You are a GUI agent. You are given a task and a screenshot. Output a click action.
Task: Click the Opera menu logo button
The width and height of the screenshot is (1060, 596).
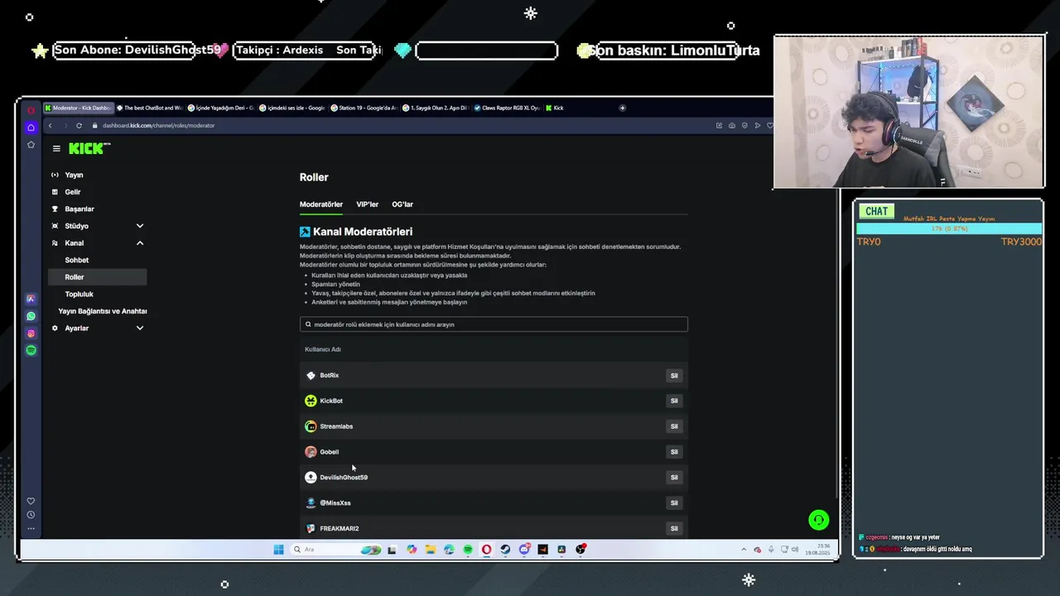point(31,108)
